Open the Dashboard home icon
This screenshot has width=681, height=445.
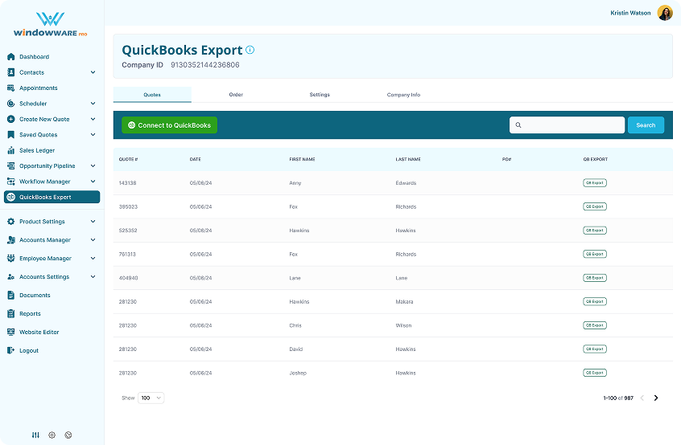11,57
